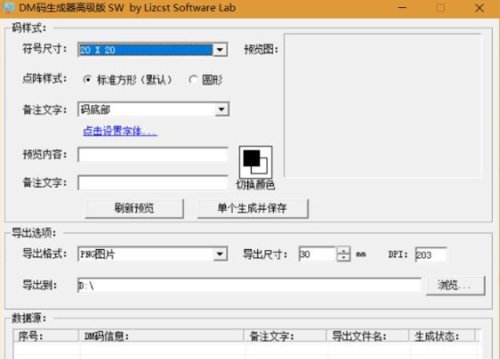Viewport: 500px width, 359px height.
Task: Open the 点击设置字体 link
Action: tap(120, 130)
